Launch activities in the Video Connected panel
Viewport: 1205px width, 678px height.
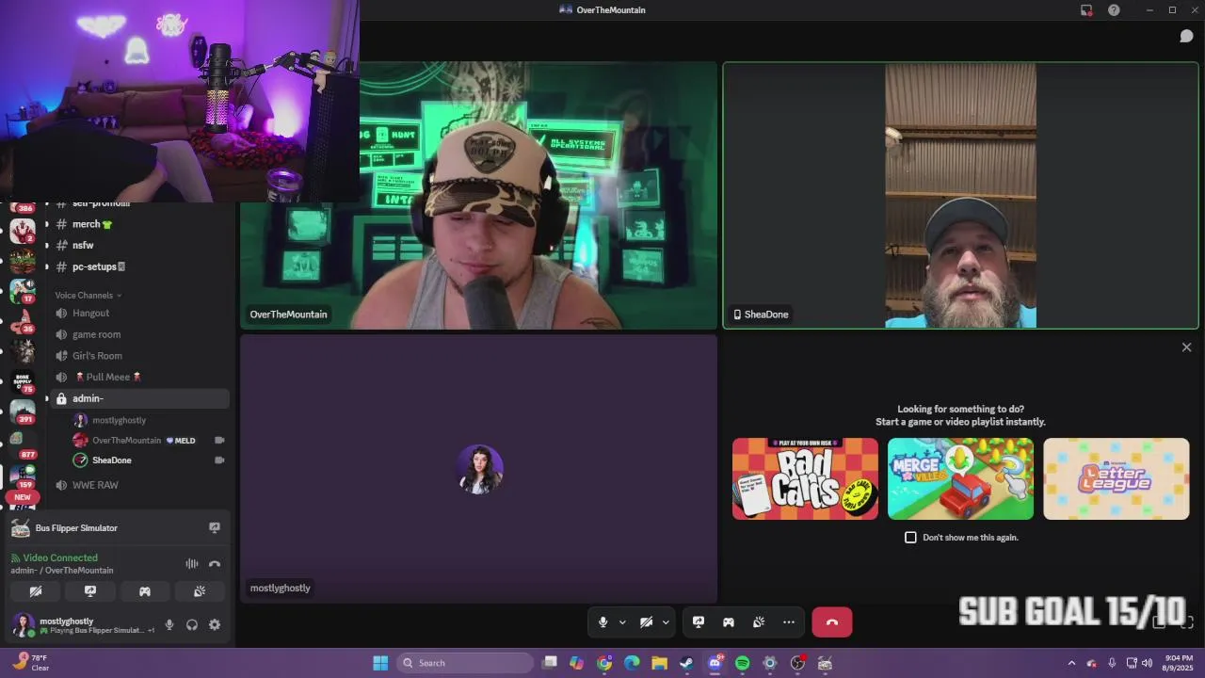point(145,591)
